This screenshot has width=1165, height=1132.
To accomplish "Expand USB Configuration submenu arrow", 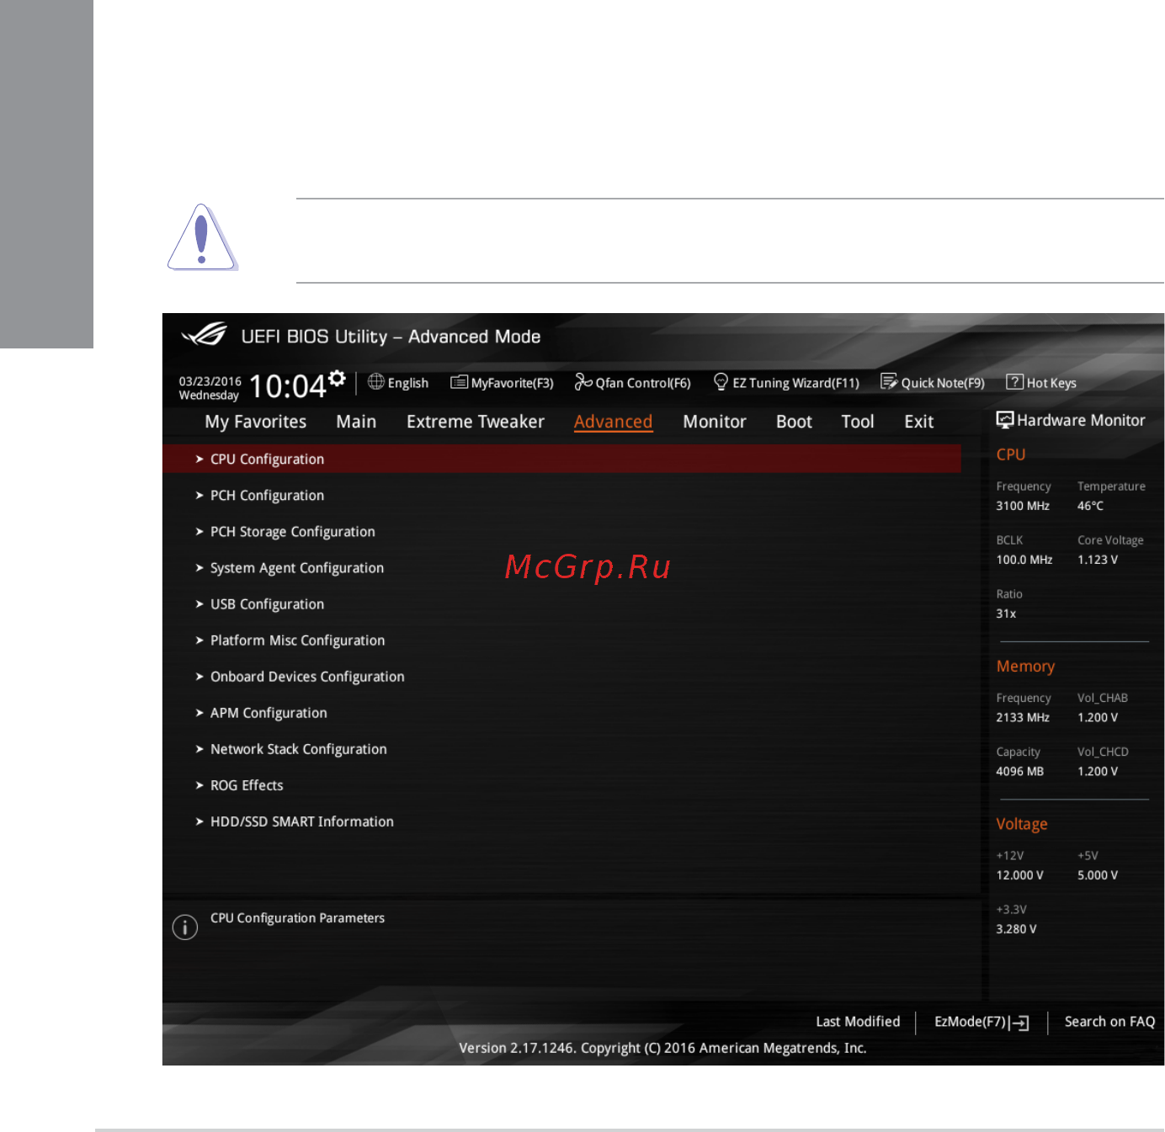I will pyautogui.click(x=199, y=603).
